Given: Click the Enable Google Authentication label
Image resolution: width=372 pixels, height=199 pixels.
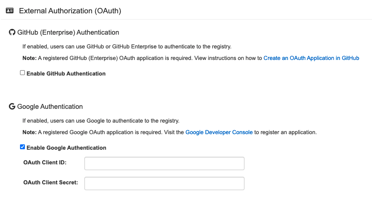Looking at the screenshot, I should (x=66, y=148).
